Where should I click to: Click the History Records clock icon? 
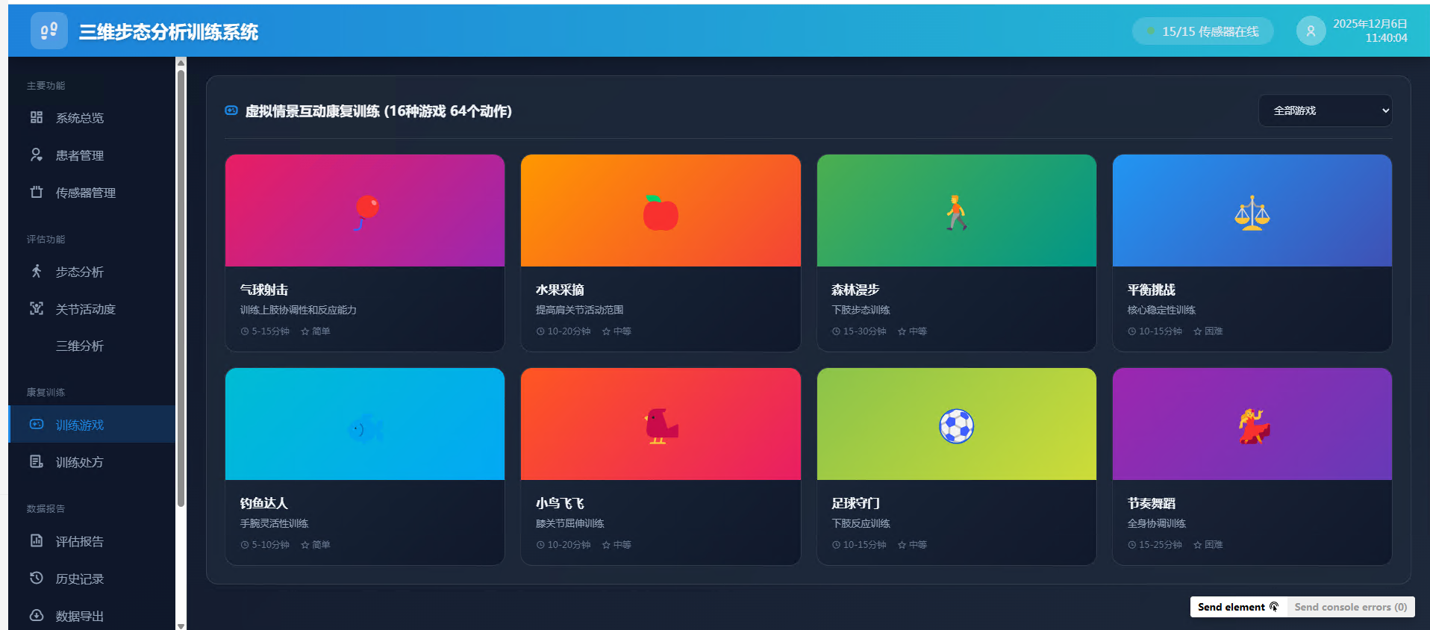tap(37, 578)
